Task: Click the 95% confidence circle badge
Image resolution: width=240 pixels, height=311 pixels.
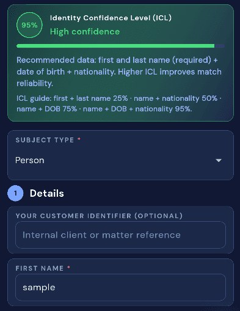Action: click(x=29, y=25)
